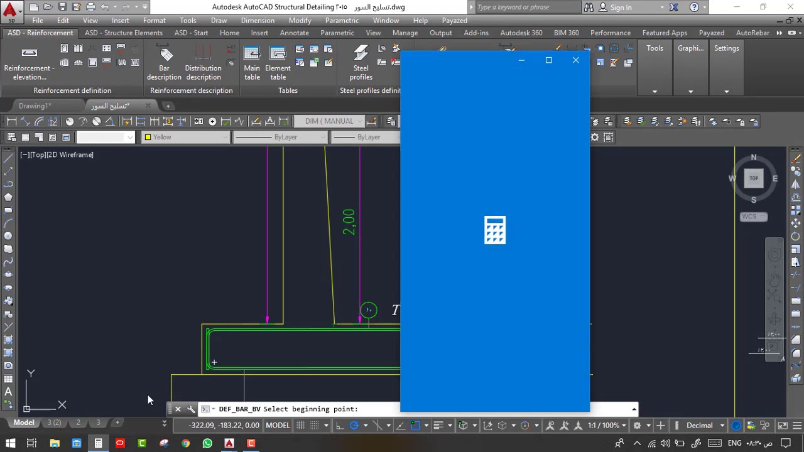
Task: Open Steel profiles tool
Action: click(x=361, y=63)
